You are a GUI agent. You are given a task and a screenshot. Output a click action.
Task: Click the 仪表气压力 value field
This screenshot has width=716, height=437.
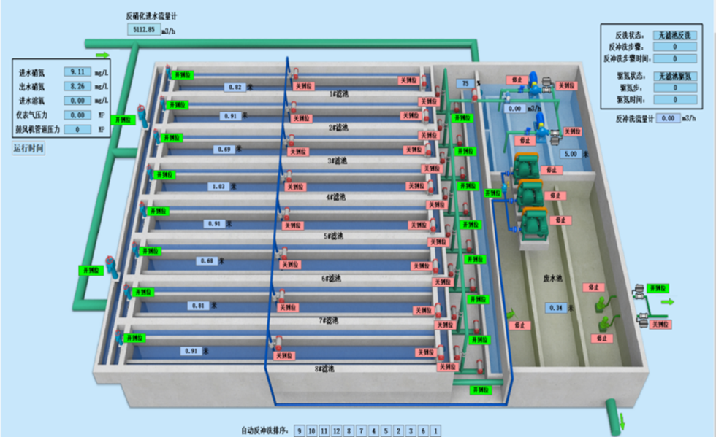click(x=77, y=115)
